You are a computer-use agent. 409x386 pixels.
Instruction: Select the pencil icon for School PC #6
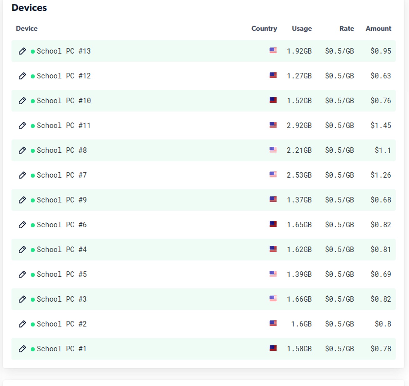pyautogui.click(x=22, y=225)
